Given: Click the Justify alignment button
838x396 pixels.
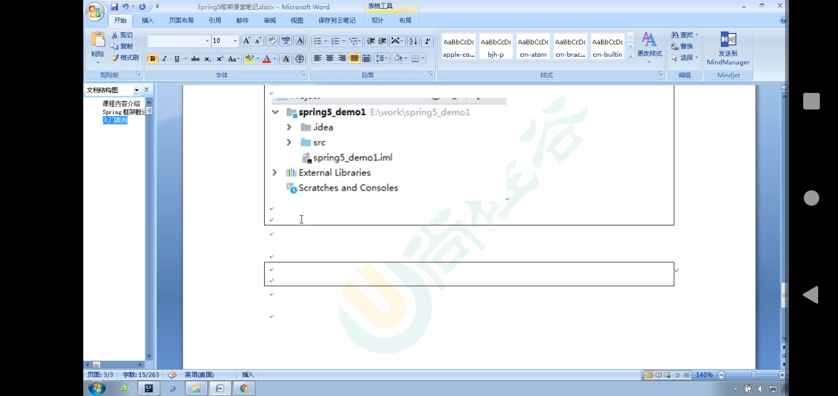Looking at the screenshot, I should pos(354,58).
